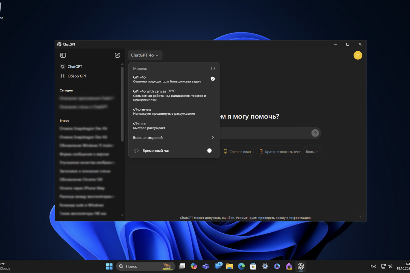The image size is (410, 273).
Task: Open the volume control in system tray
Action: click(390, 266)
